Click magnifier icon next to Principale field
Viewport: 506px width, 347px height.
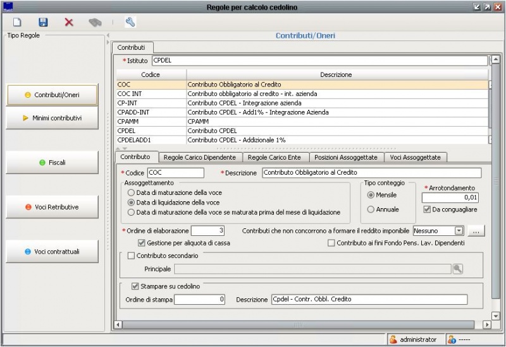pos(457,269)
